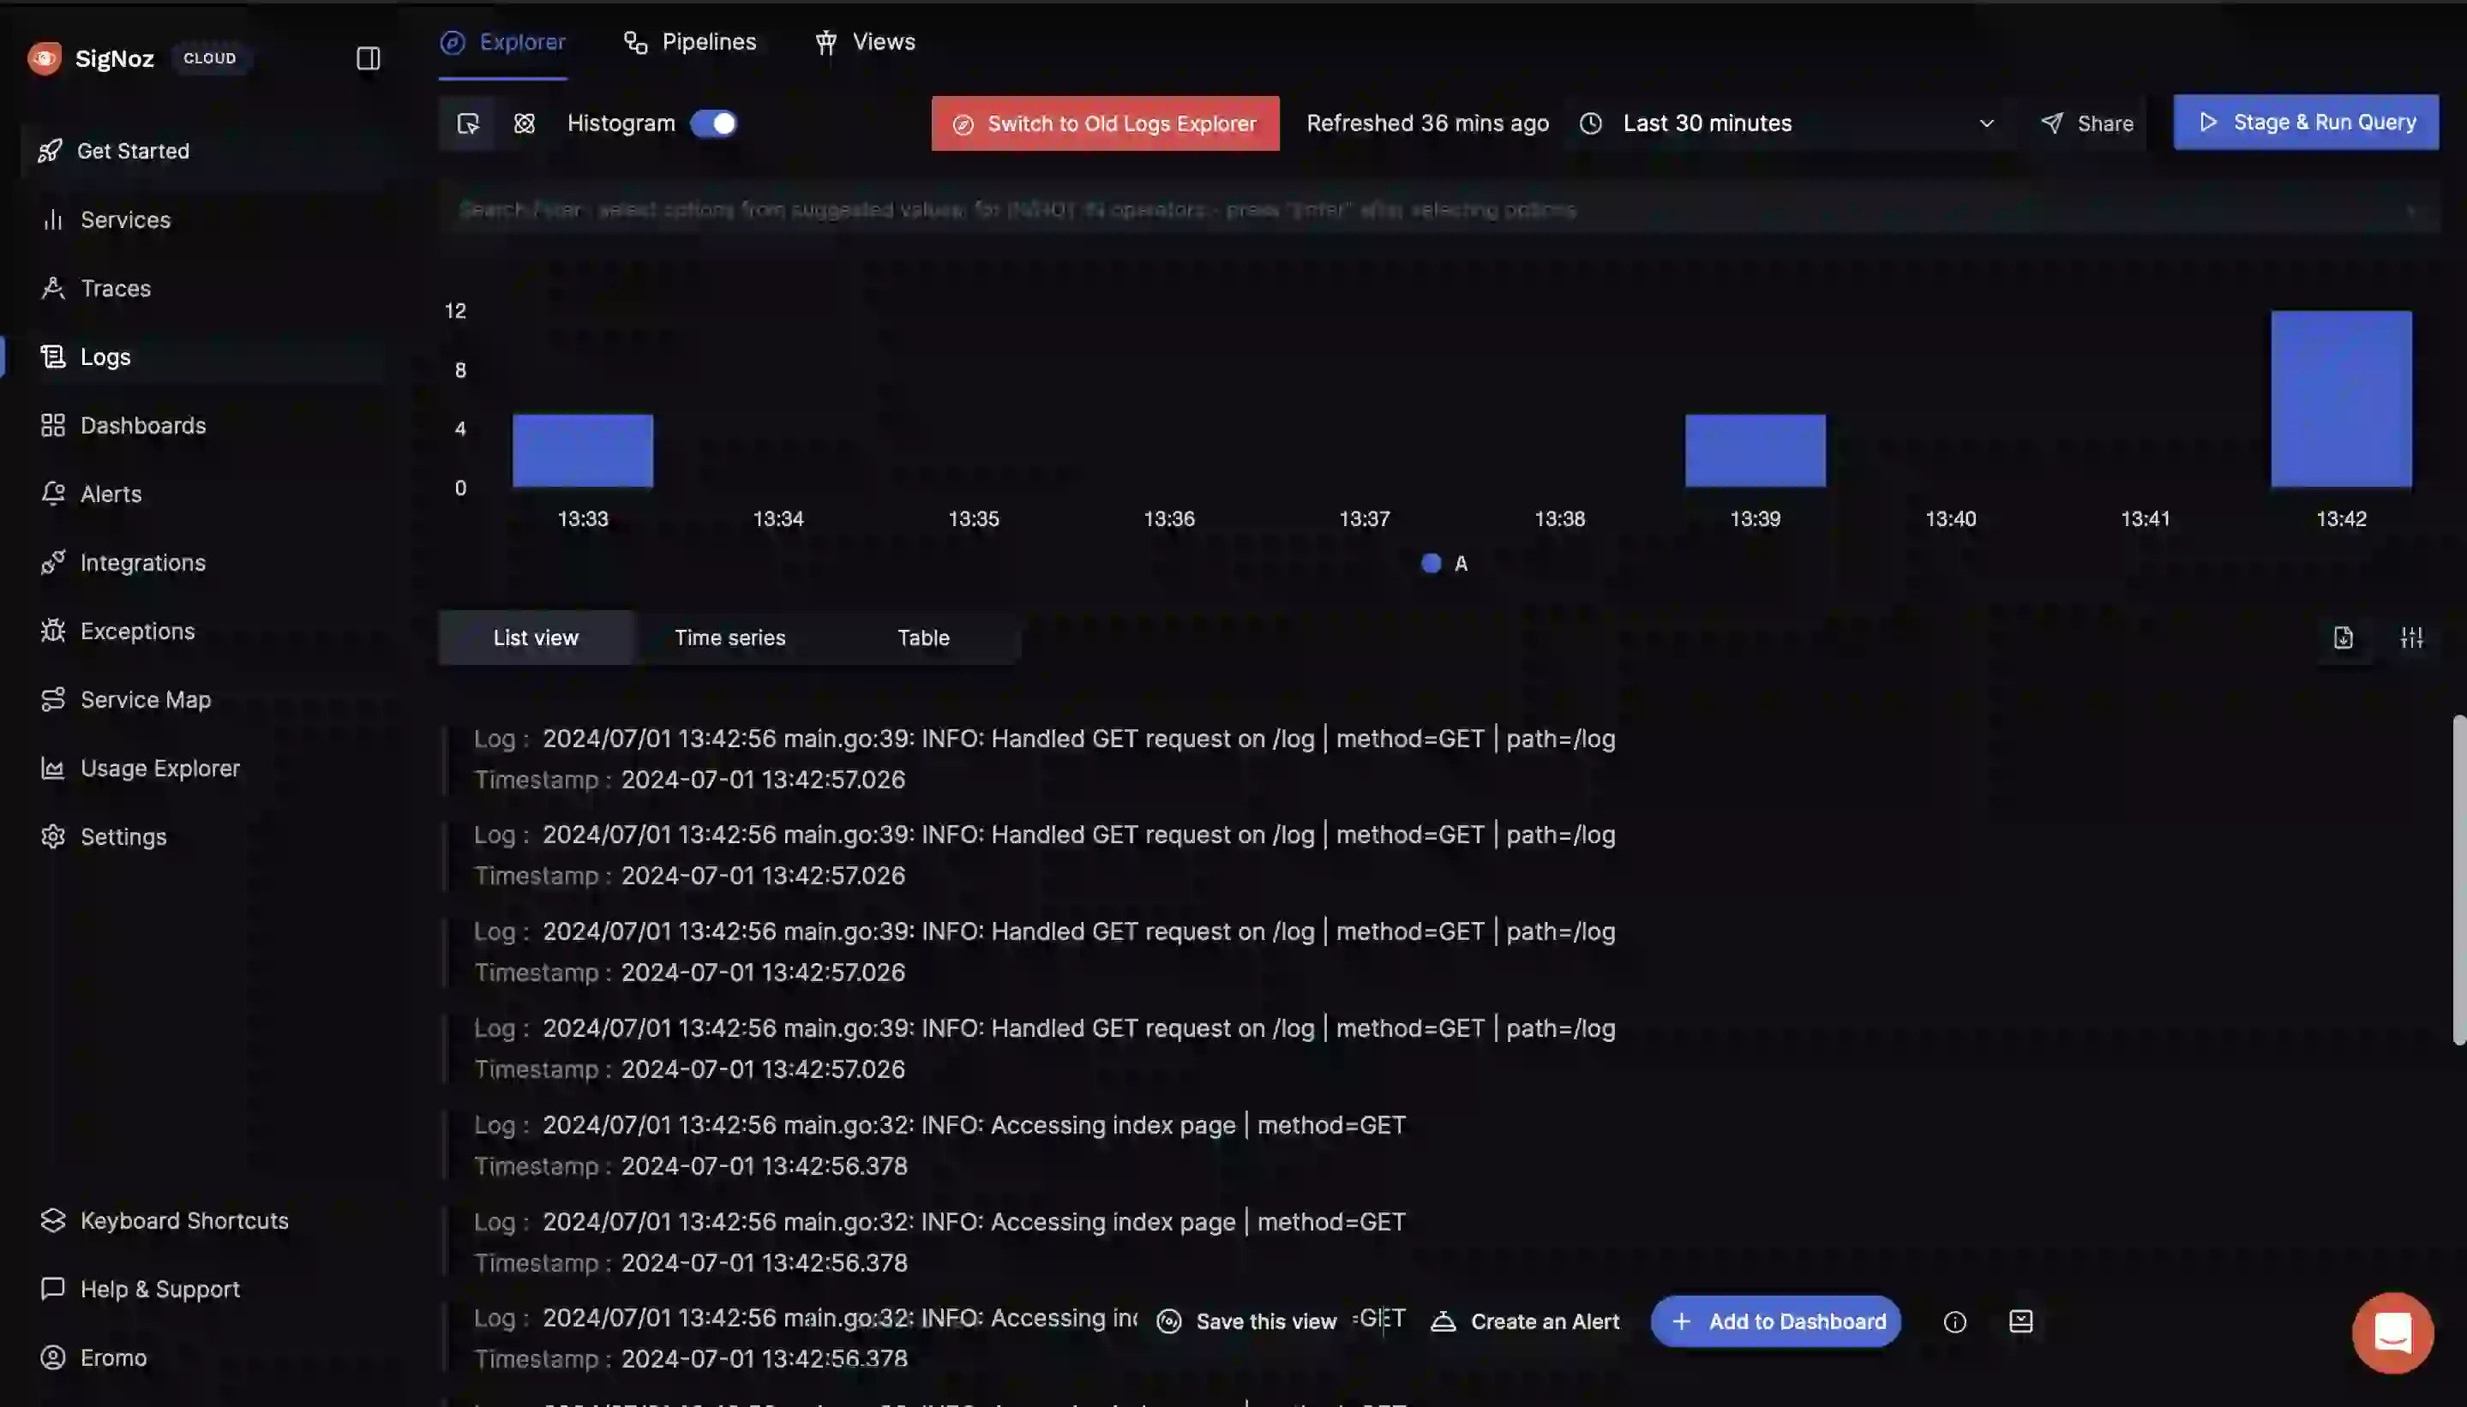Click Save this view
This screenshot has width=2467, height=1407.
1247,1322
